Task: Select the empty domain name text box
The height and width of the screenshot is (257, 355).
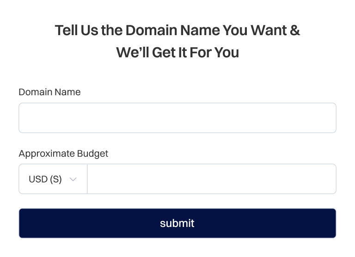Action: tap(177, 118)
